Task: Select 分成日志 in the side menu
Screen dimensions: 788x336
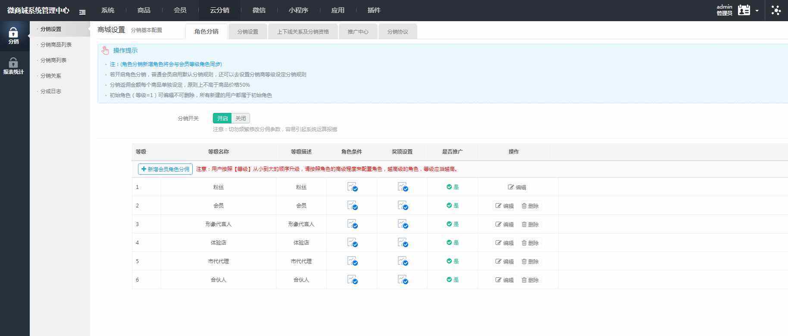Action: (51, 91)
